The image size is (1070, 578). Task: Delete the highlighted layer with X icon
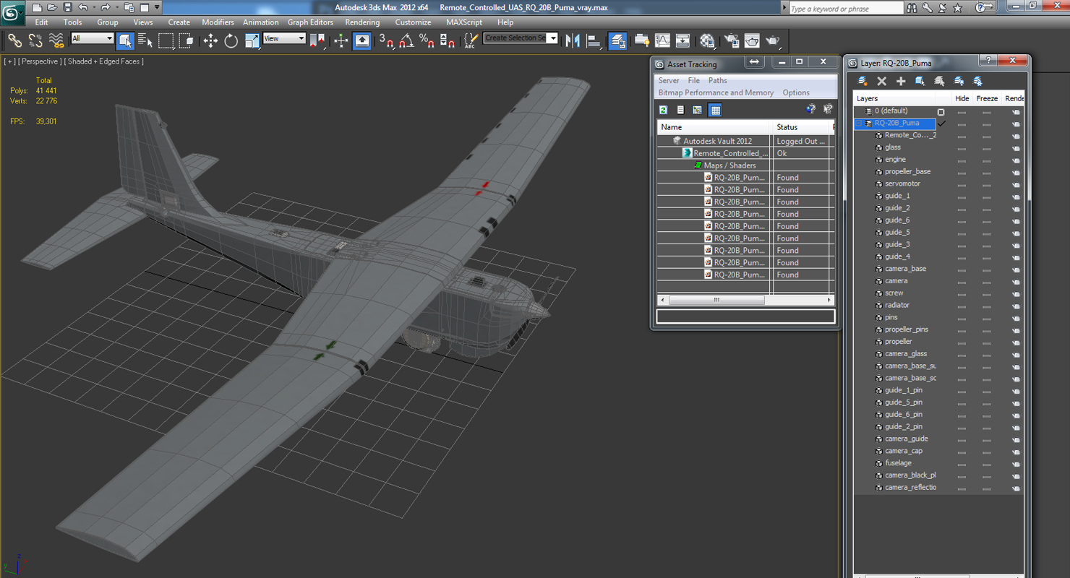click(x=881, y=82)
